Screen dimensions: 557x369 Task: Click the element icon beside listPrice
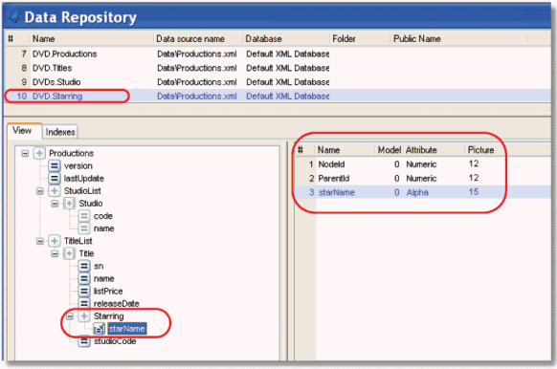tap(84, 291)
